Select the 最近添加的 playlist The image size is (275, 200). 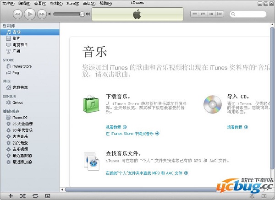coord(30,162)
